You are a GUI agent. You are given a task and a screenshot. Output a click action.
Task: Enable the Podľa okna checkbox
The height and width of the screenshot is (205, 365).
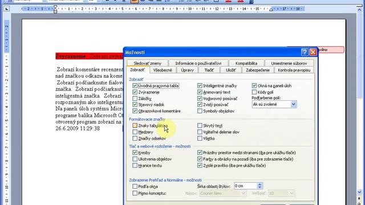135,186
